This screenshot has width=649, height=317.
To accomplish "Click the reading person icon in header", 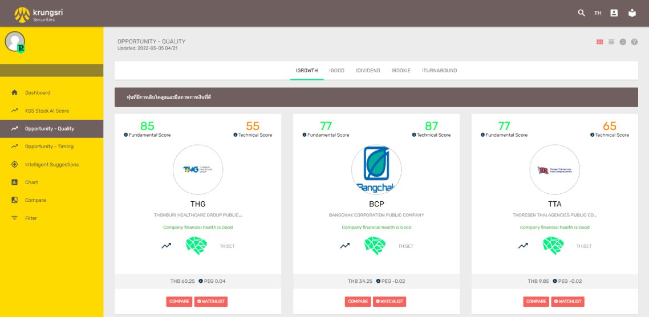I will tap(632, 13).
